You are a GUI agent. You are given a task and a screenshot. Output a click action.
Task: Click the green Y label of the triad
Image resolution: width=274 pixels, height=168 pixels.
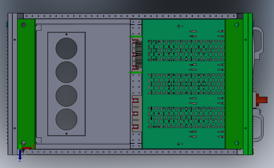[x=20, y=146]
